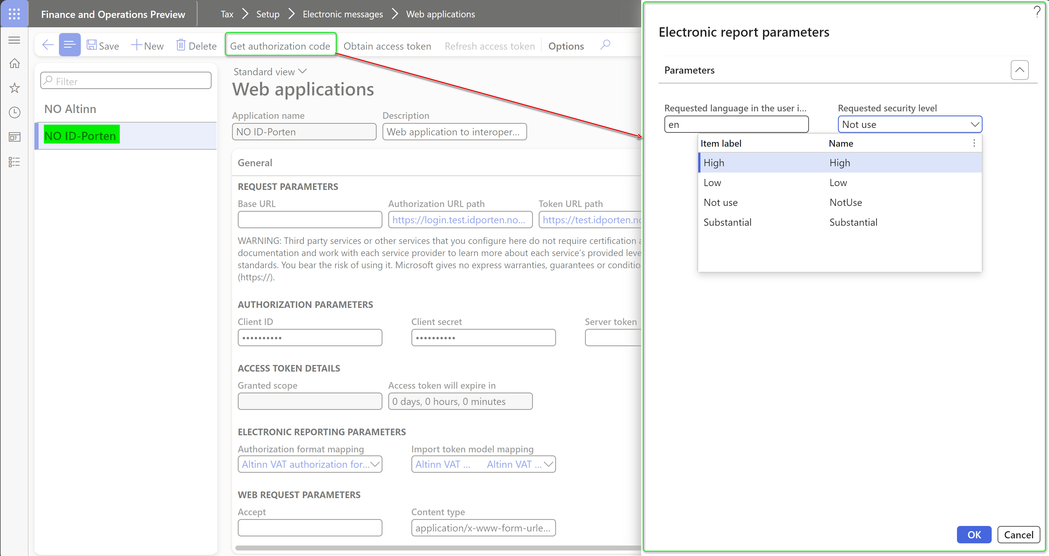Viewport: 1049px width, 556px height.
Task: Click Access token will expire in field
Action: pos(460,401)
